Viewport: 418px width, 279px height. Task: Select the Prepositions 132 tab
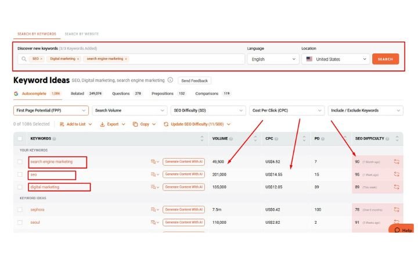[168, 94]
